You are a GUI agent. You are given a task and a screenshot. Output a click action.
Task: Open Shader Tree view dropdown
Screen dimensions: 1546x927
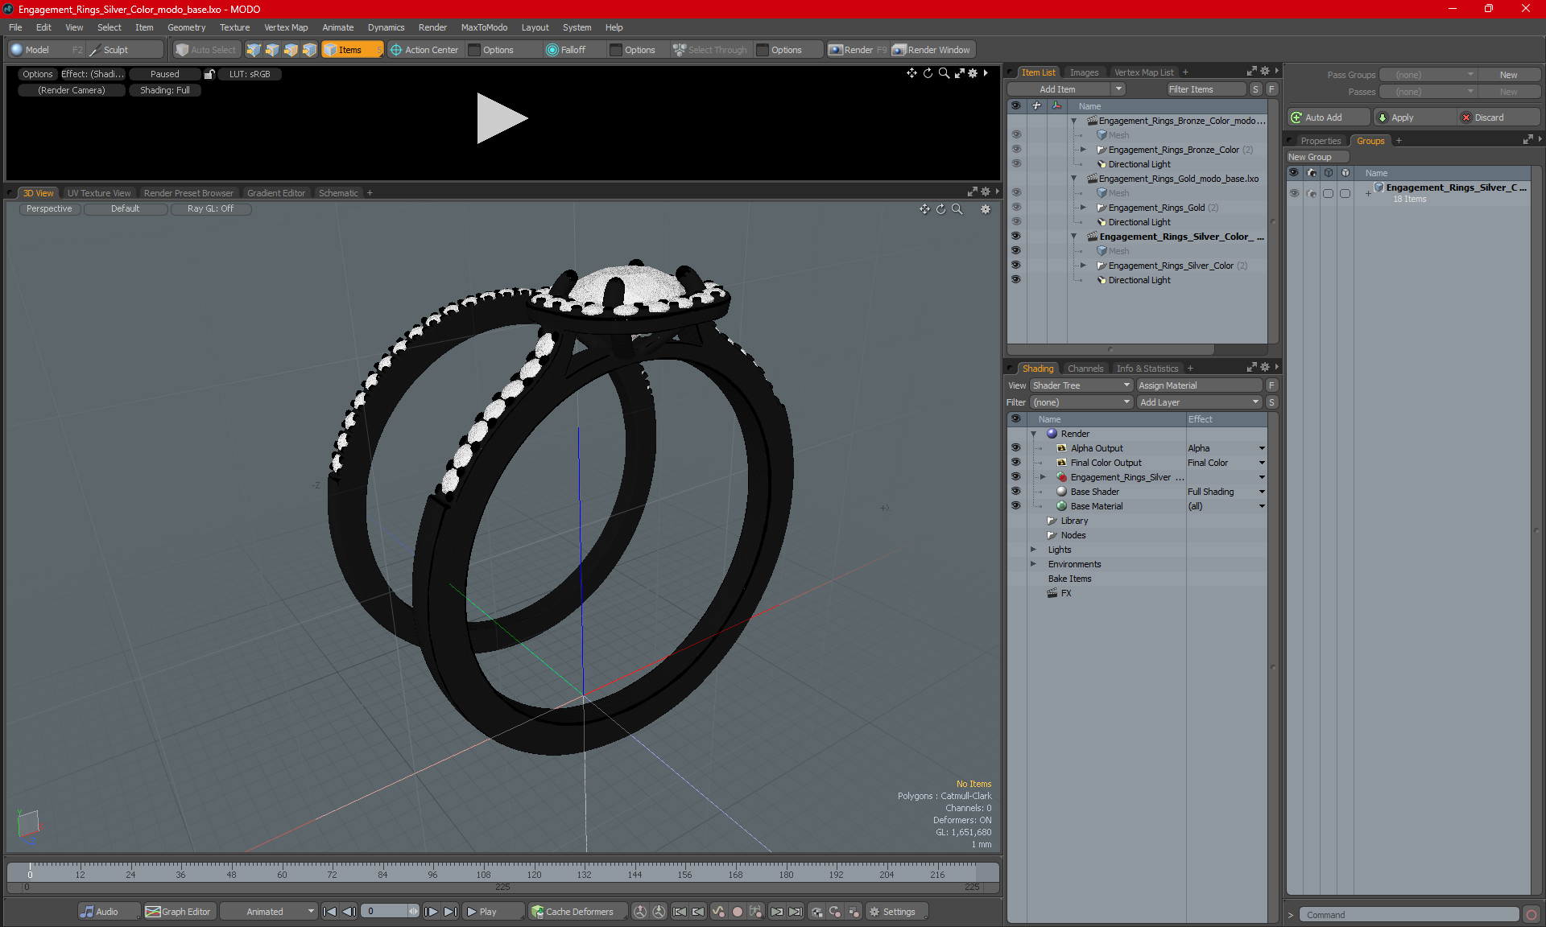(1081, 385)
